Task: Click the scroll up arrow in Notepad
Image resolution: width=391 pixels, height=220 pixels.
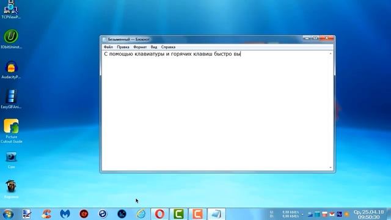Action: 331,53
